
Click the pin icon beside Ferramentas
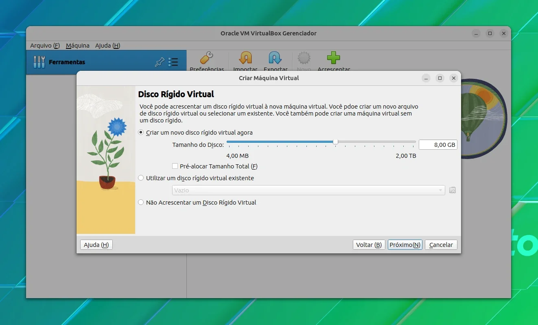[x=160, y=62]
